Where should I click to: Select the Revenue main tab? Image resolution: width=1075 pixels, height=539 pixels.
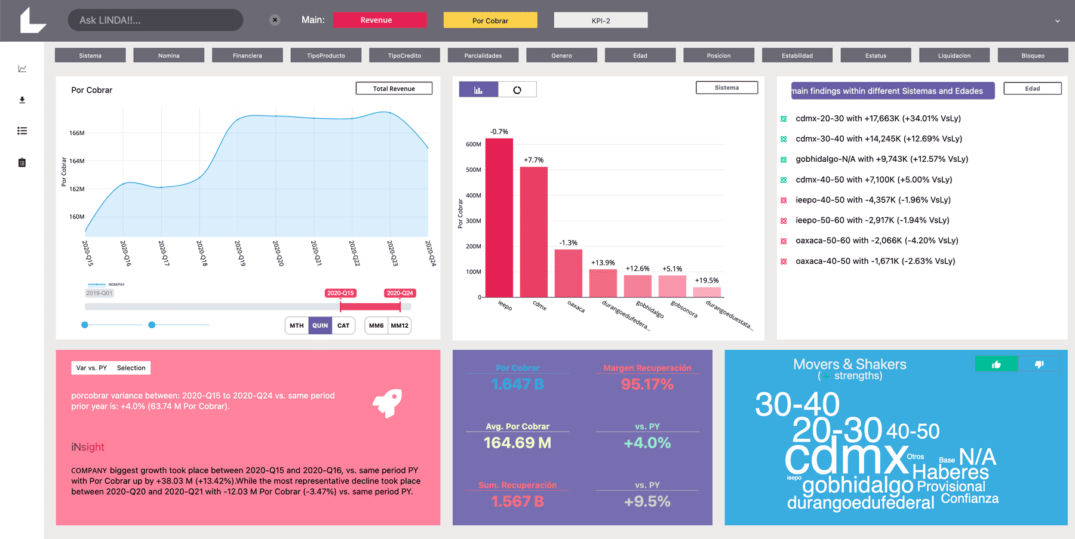point(380,20)
